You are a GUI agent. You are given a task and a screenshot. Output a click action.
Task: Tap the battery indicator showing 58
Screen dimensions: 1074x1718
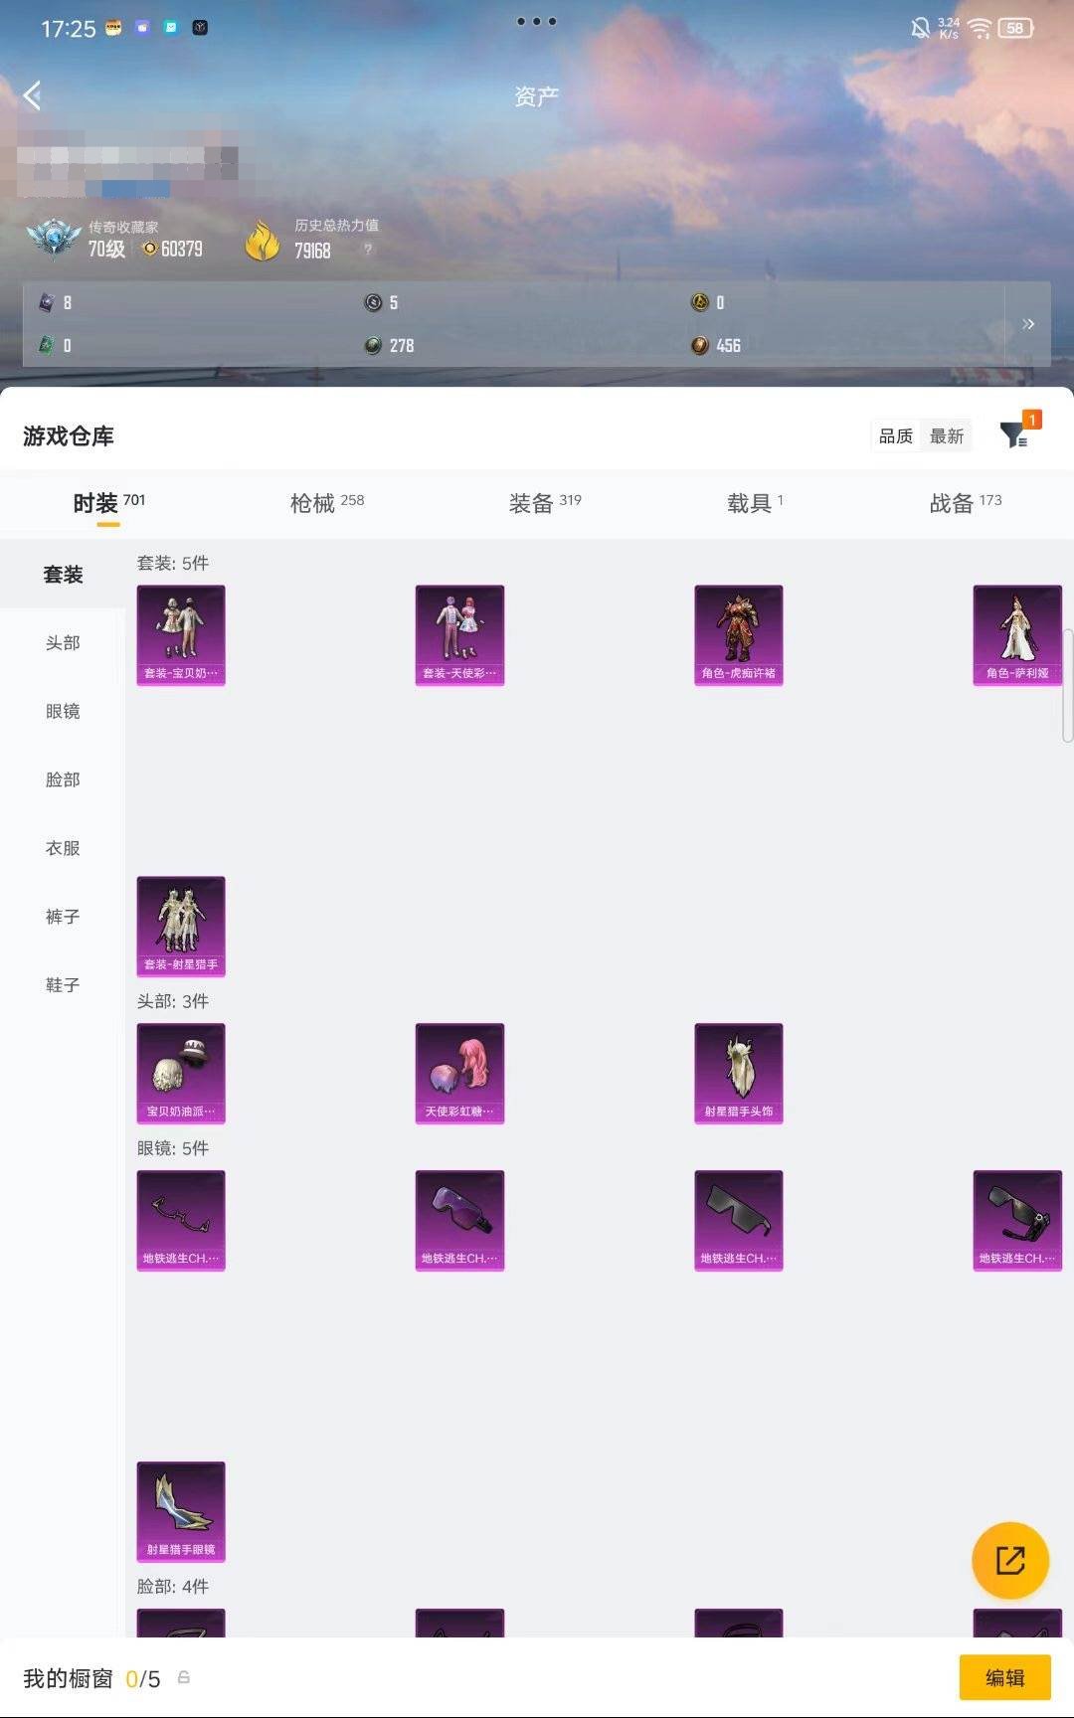click(1015, 28)
